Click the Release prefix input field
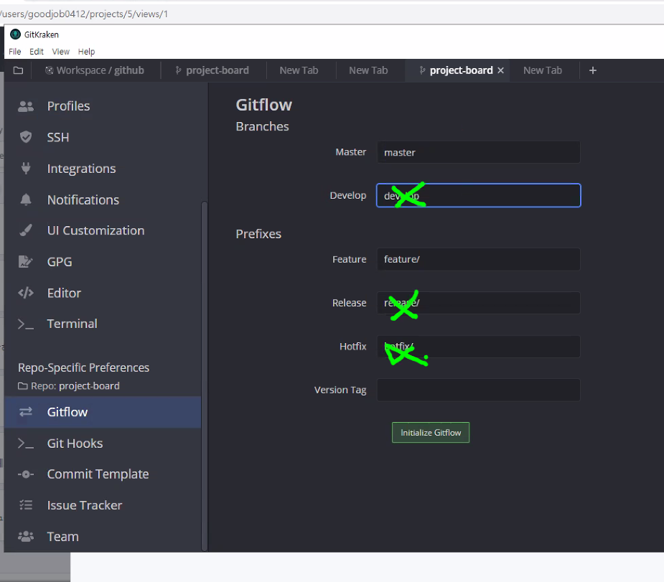664x582 pixels. pos(479,303)
